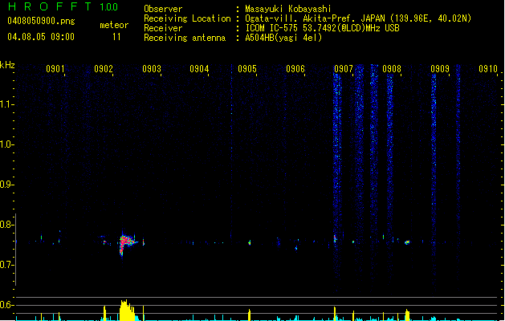
Task: Click the 0909 time marker
Action: [440, 68]
